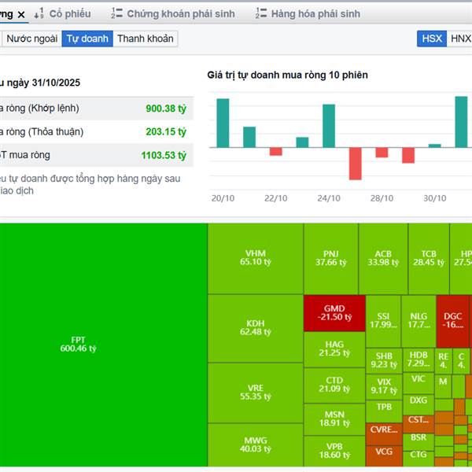The image size is (472, 472).
Task: Select the TPB tile
Action: tap(384, 411)
